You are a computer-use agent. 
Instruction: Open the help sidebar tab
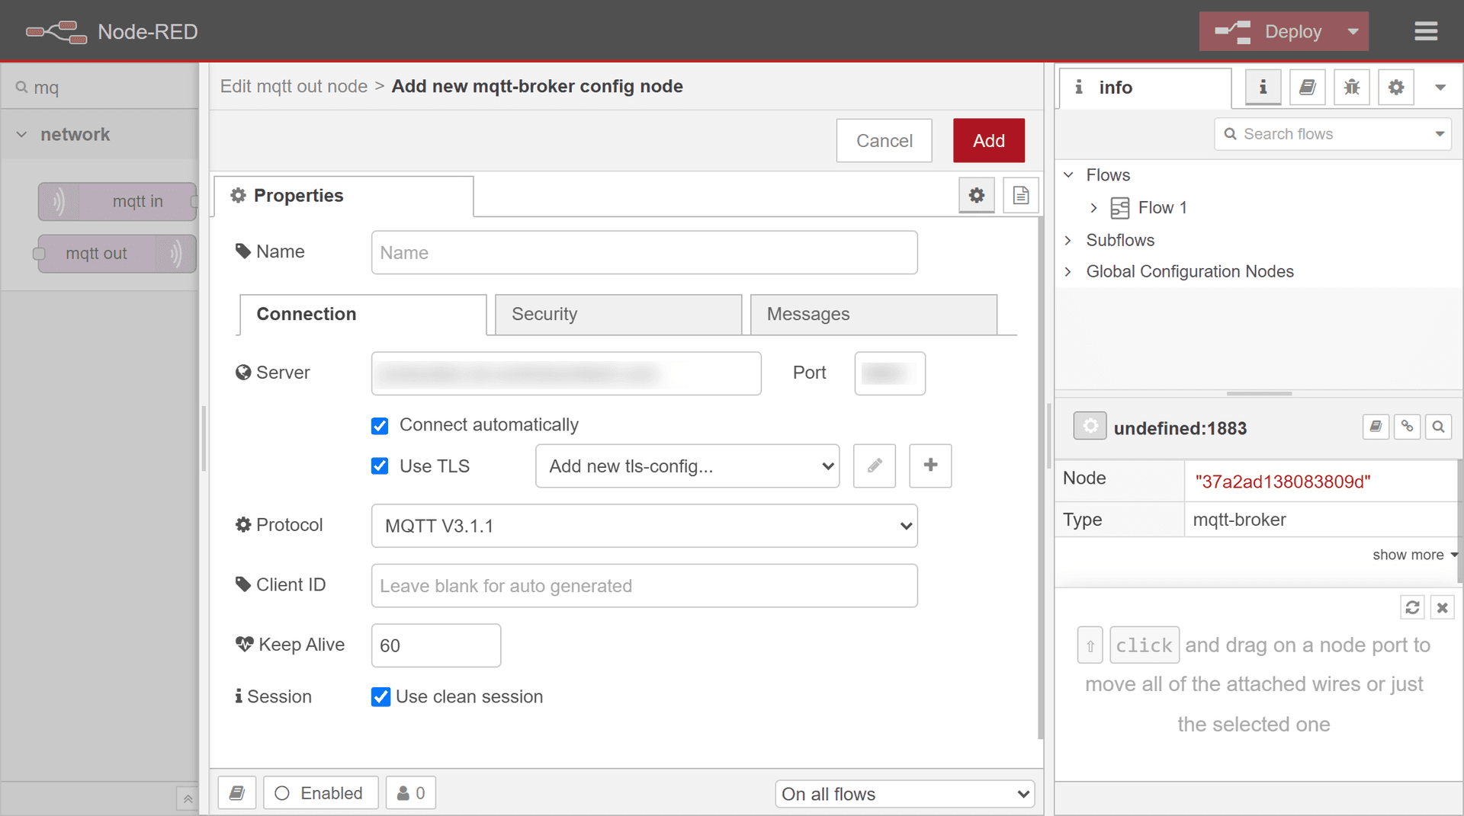(x=1307, y=87)
